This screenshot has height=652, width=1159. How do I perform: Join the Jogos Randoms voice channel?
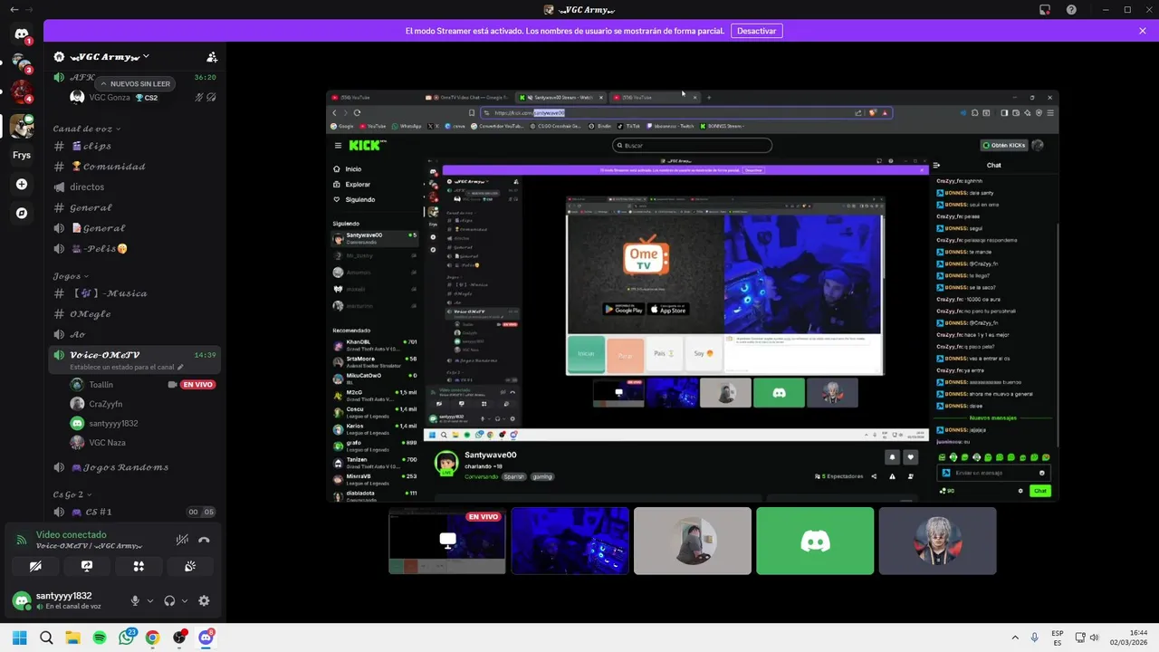(135, 467)
